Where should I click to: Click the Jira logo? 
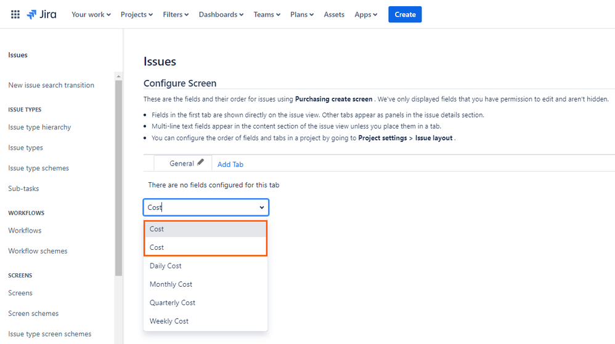41,15
